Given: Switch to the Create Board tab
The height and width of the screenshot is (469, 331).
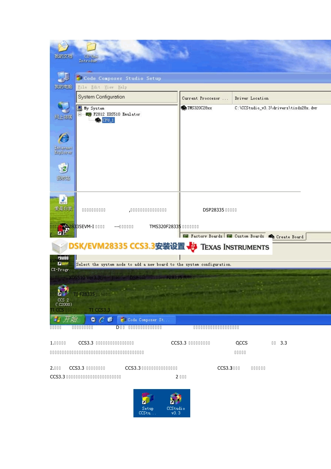Looking at the screenshot, I should click(286, 237).
